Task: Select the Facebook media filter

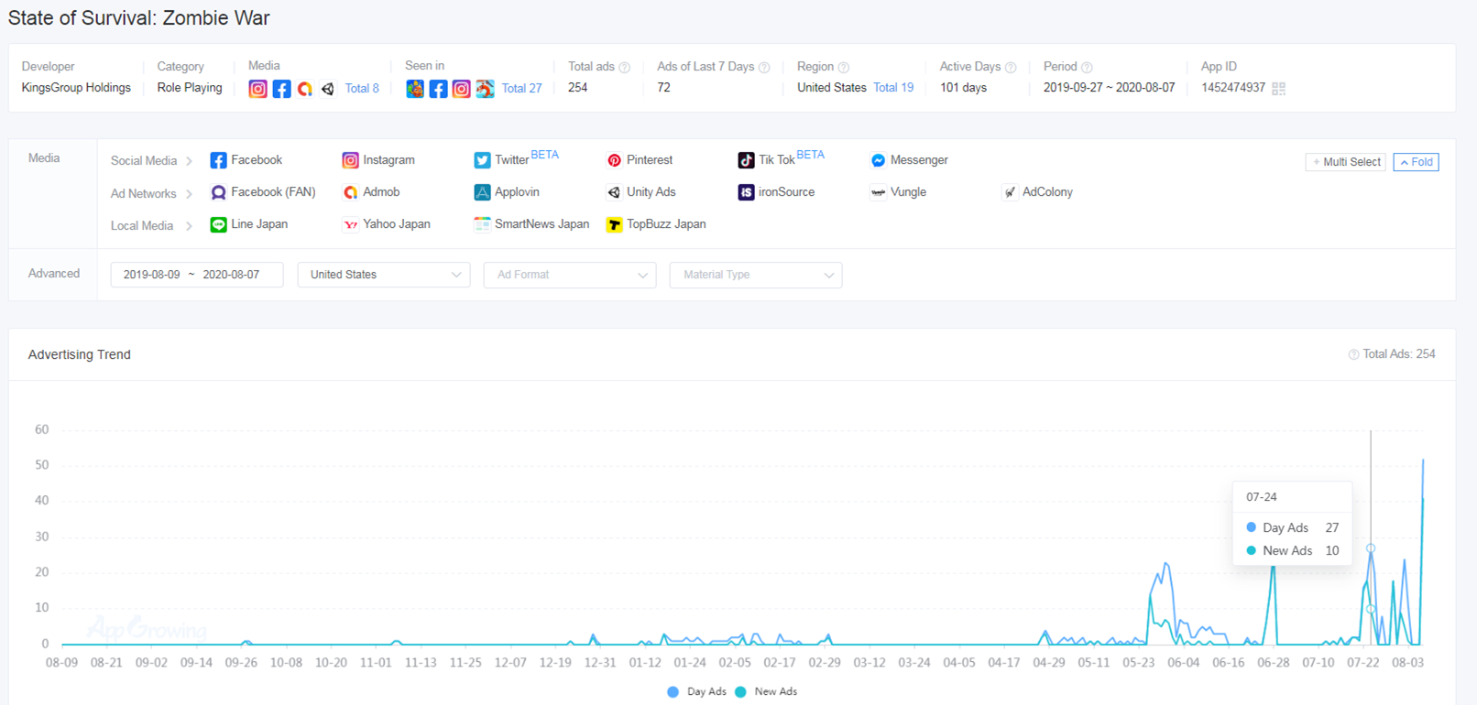Action: [x=246, y=160]
